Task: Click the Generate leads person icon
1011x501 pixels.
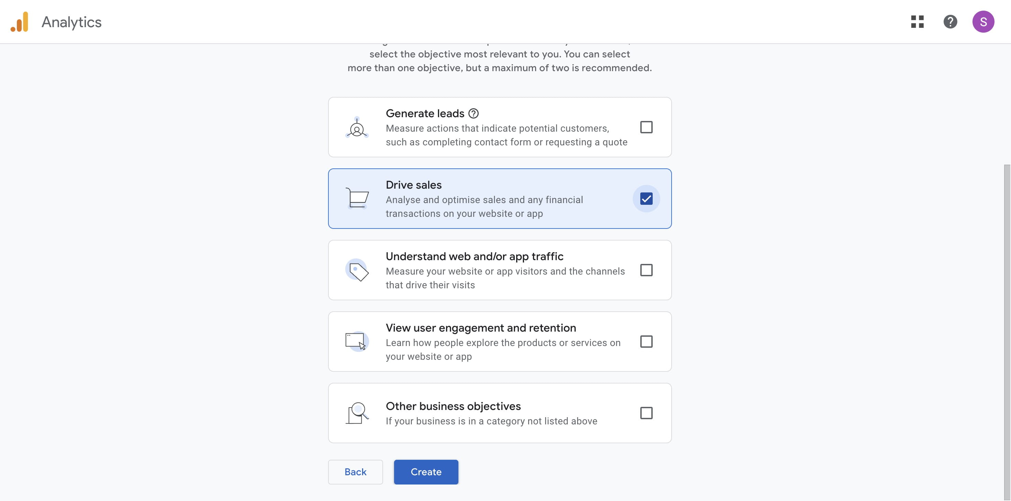Action: pyautogui.click(x=357, y=129)
